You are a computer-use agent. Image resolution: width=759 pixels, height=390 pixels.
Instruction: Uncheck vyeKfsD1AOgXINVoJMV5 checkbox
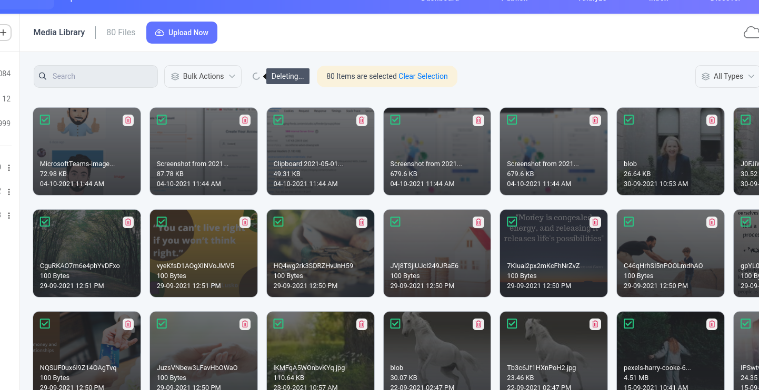(162, 222)
